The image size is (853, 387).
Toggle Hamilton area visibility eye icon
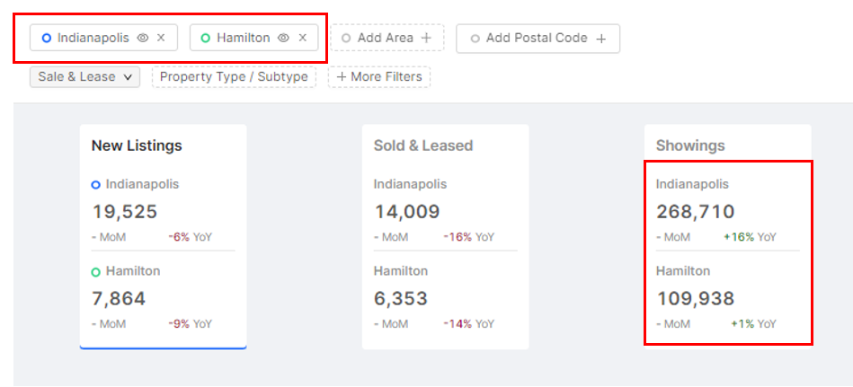(283, 38)
